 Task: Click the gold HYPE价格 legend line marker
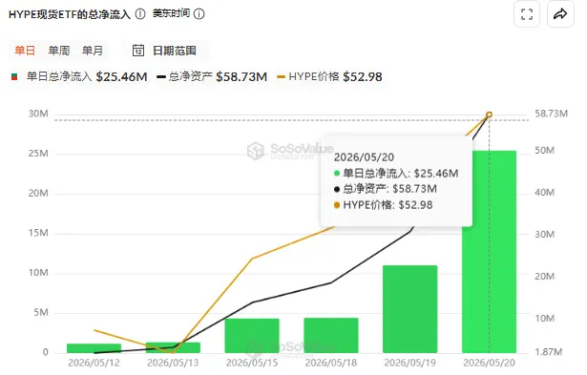[282, 77]
